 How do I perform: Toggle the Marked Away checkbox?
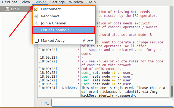coord(37,41)
